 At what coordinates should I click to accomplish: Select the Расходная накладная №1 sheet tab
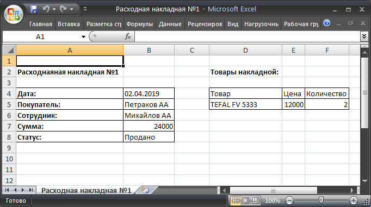(86, 190)
